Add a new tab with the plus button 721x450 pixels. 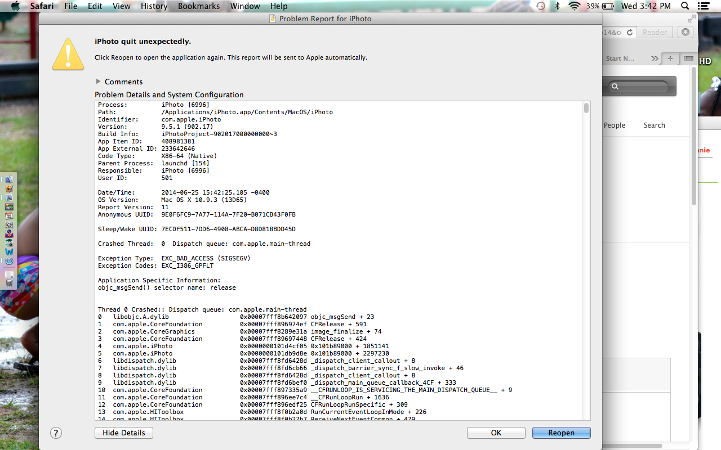pyautogui.click(x=670, y=58)
